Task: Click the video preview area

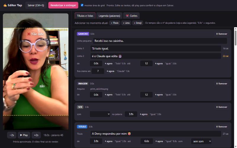Action: tap(36, 72)
